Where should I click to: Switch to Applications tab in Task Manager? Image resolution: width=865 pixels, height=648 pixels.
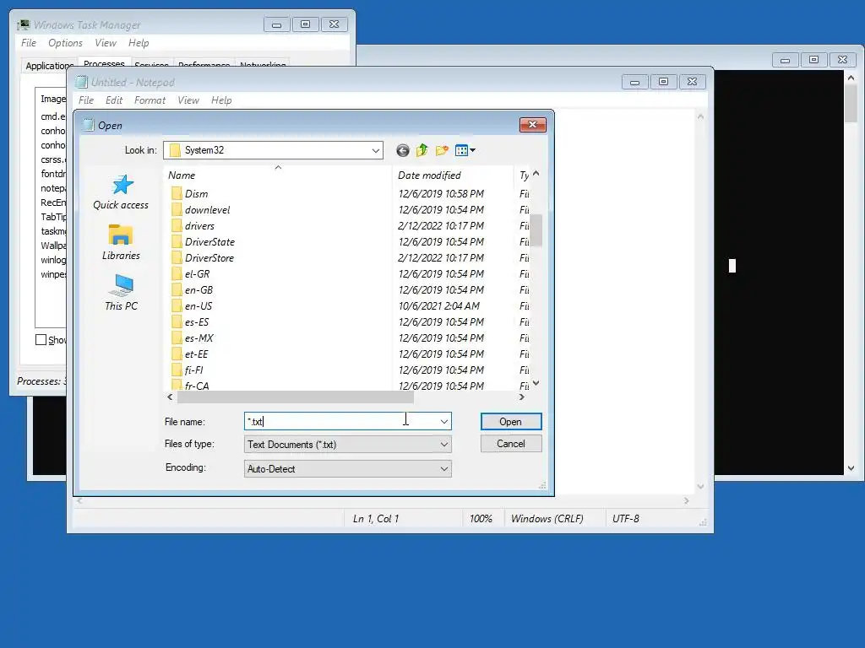[x=48, y=66]
